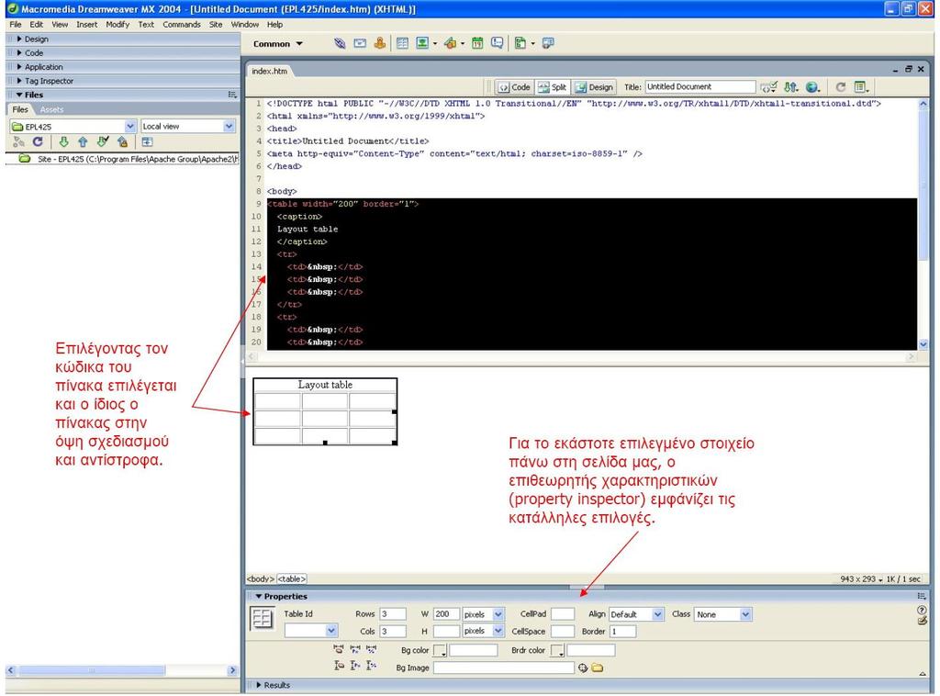Click the Images insert icon

[422, 43]
